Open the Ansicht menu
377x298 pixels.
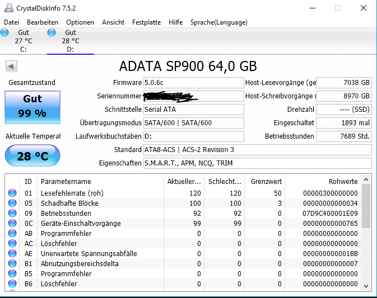(x=113, y=22)
